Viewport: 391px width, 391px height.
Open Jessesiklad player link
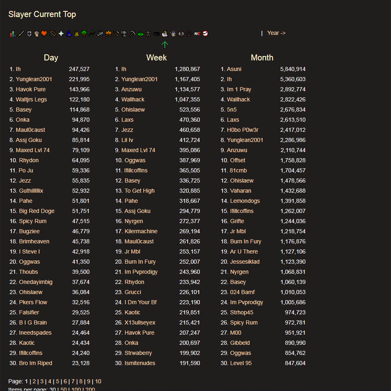coord(245,262)
